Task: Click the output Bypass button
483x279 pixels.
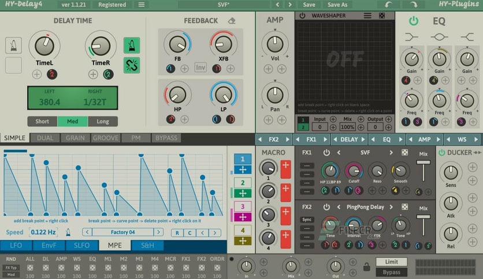Action: click(392, 272)
